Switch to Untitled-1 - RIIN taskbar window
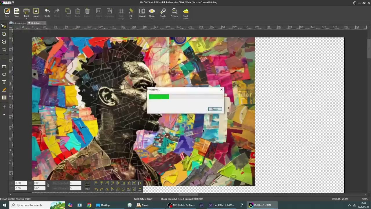Image resolution: width=371 pixels, height=209 pixels. (262, 205)
